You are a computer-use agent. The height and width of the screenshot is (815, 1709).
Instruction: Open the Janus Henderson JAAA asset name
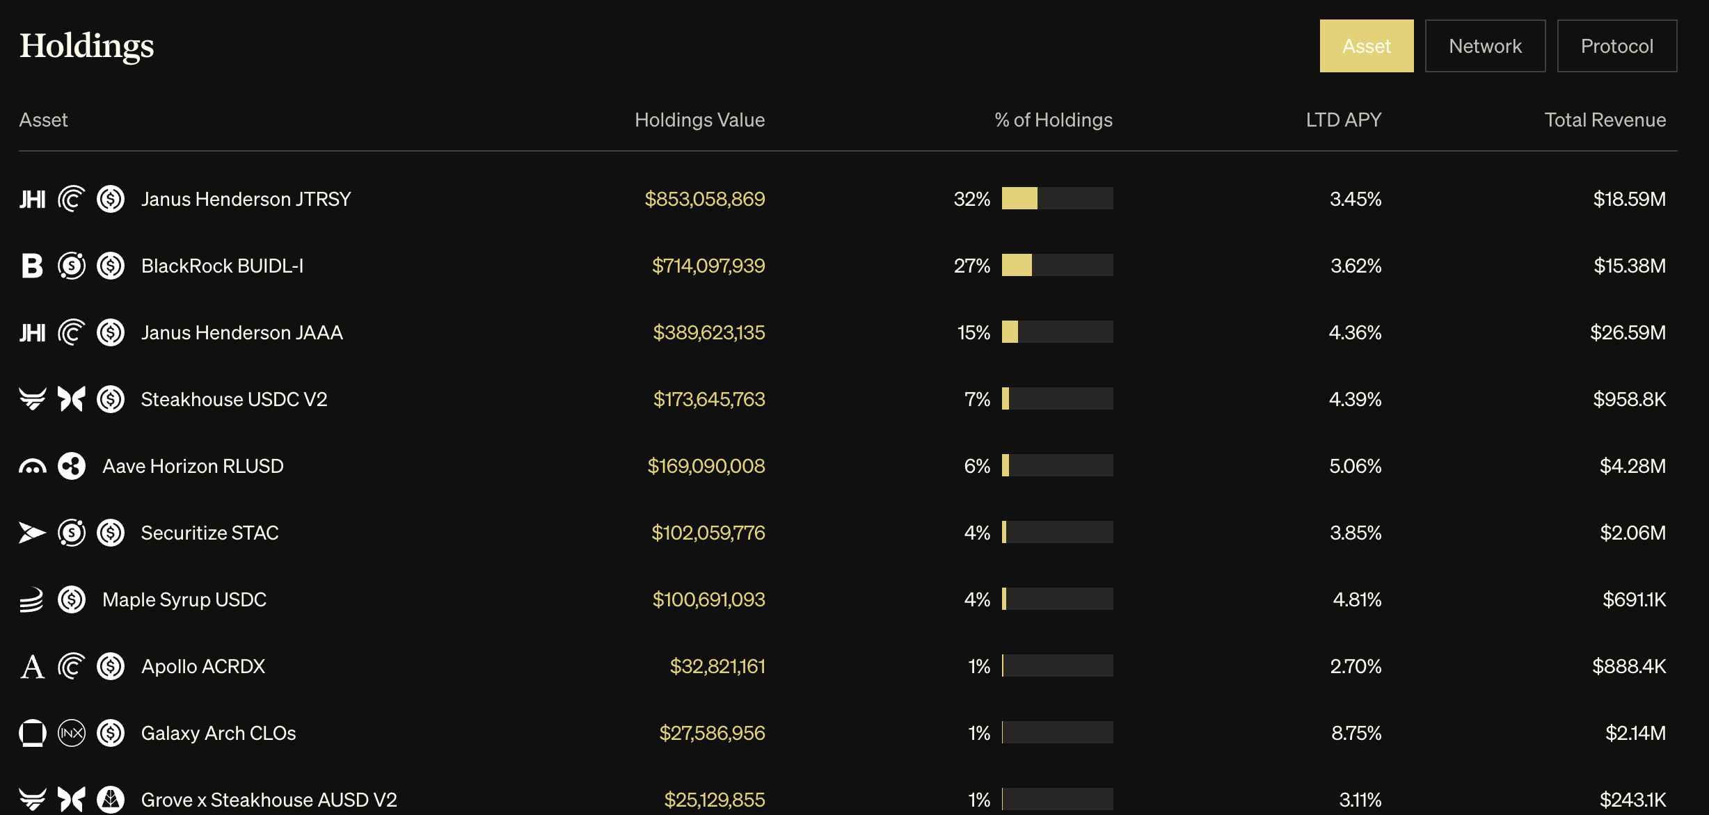(x=241, y=332)
